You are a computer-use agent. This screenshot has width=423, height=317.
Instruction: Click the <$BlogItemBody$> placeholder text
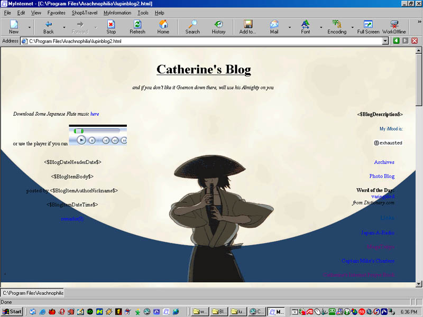click(72, 176)
